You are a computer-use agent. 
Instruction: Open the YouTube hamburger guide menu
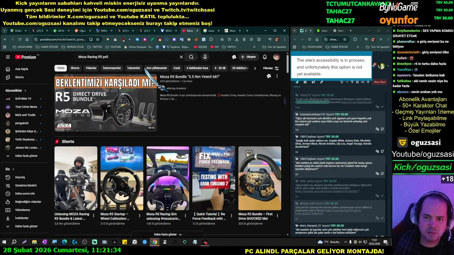click(8, 57)
